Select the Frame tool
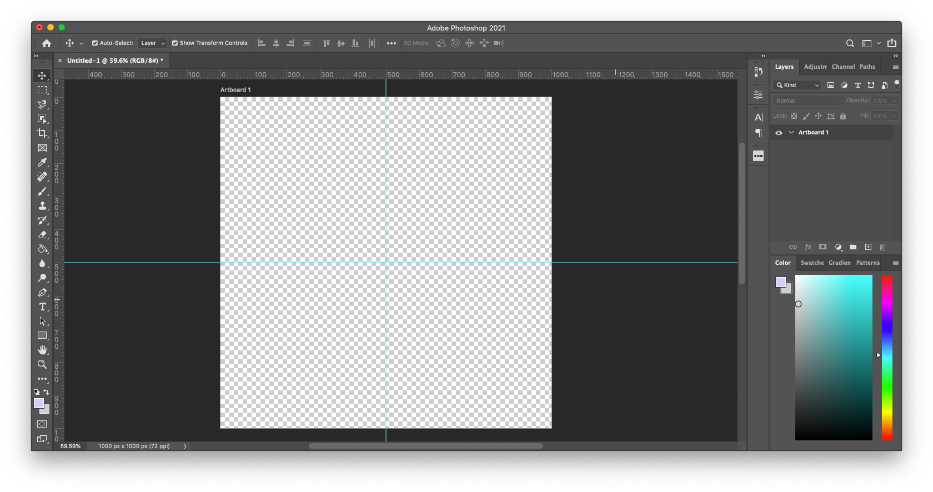 tap(42, 148)
